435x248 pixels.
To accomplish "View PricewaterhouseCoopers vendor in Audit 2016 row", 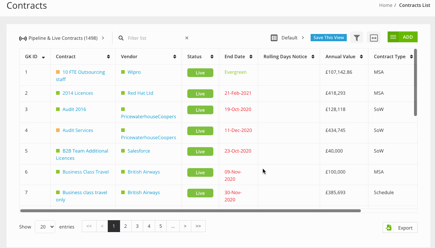I will 149,116.
